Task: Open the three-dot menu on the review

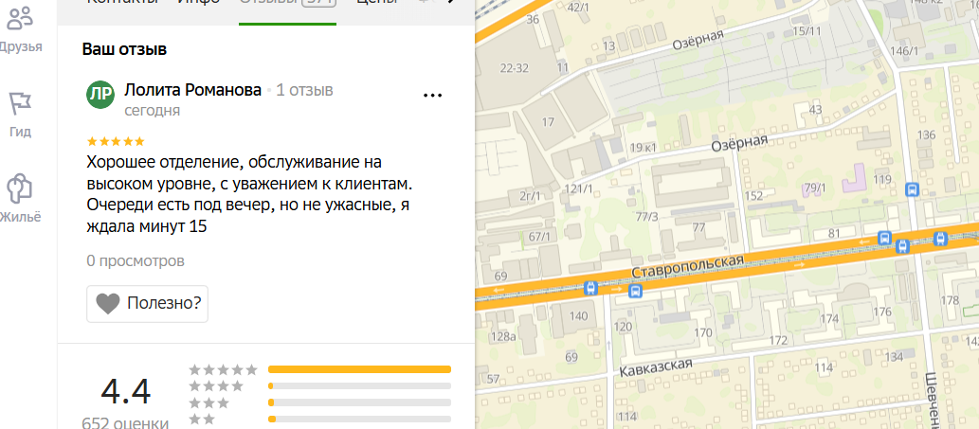Action: (432, 96)
